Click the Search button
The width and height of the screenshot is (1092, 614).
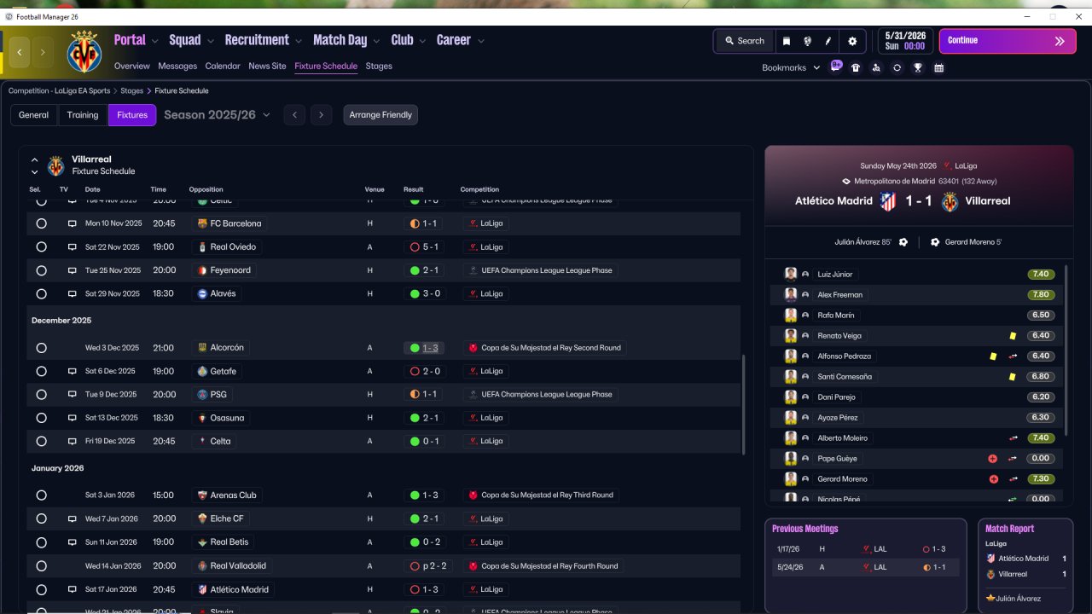coord(745,41)
